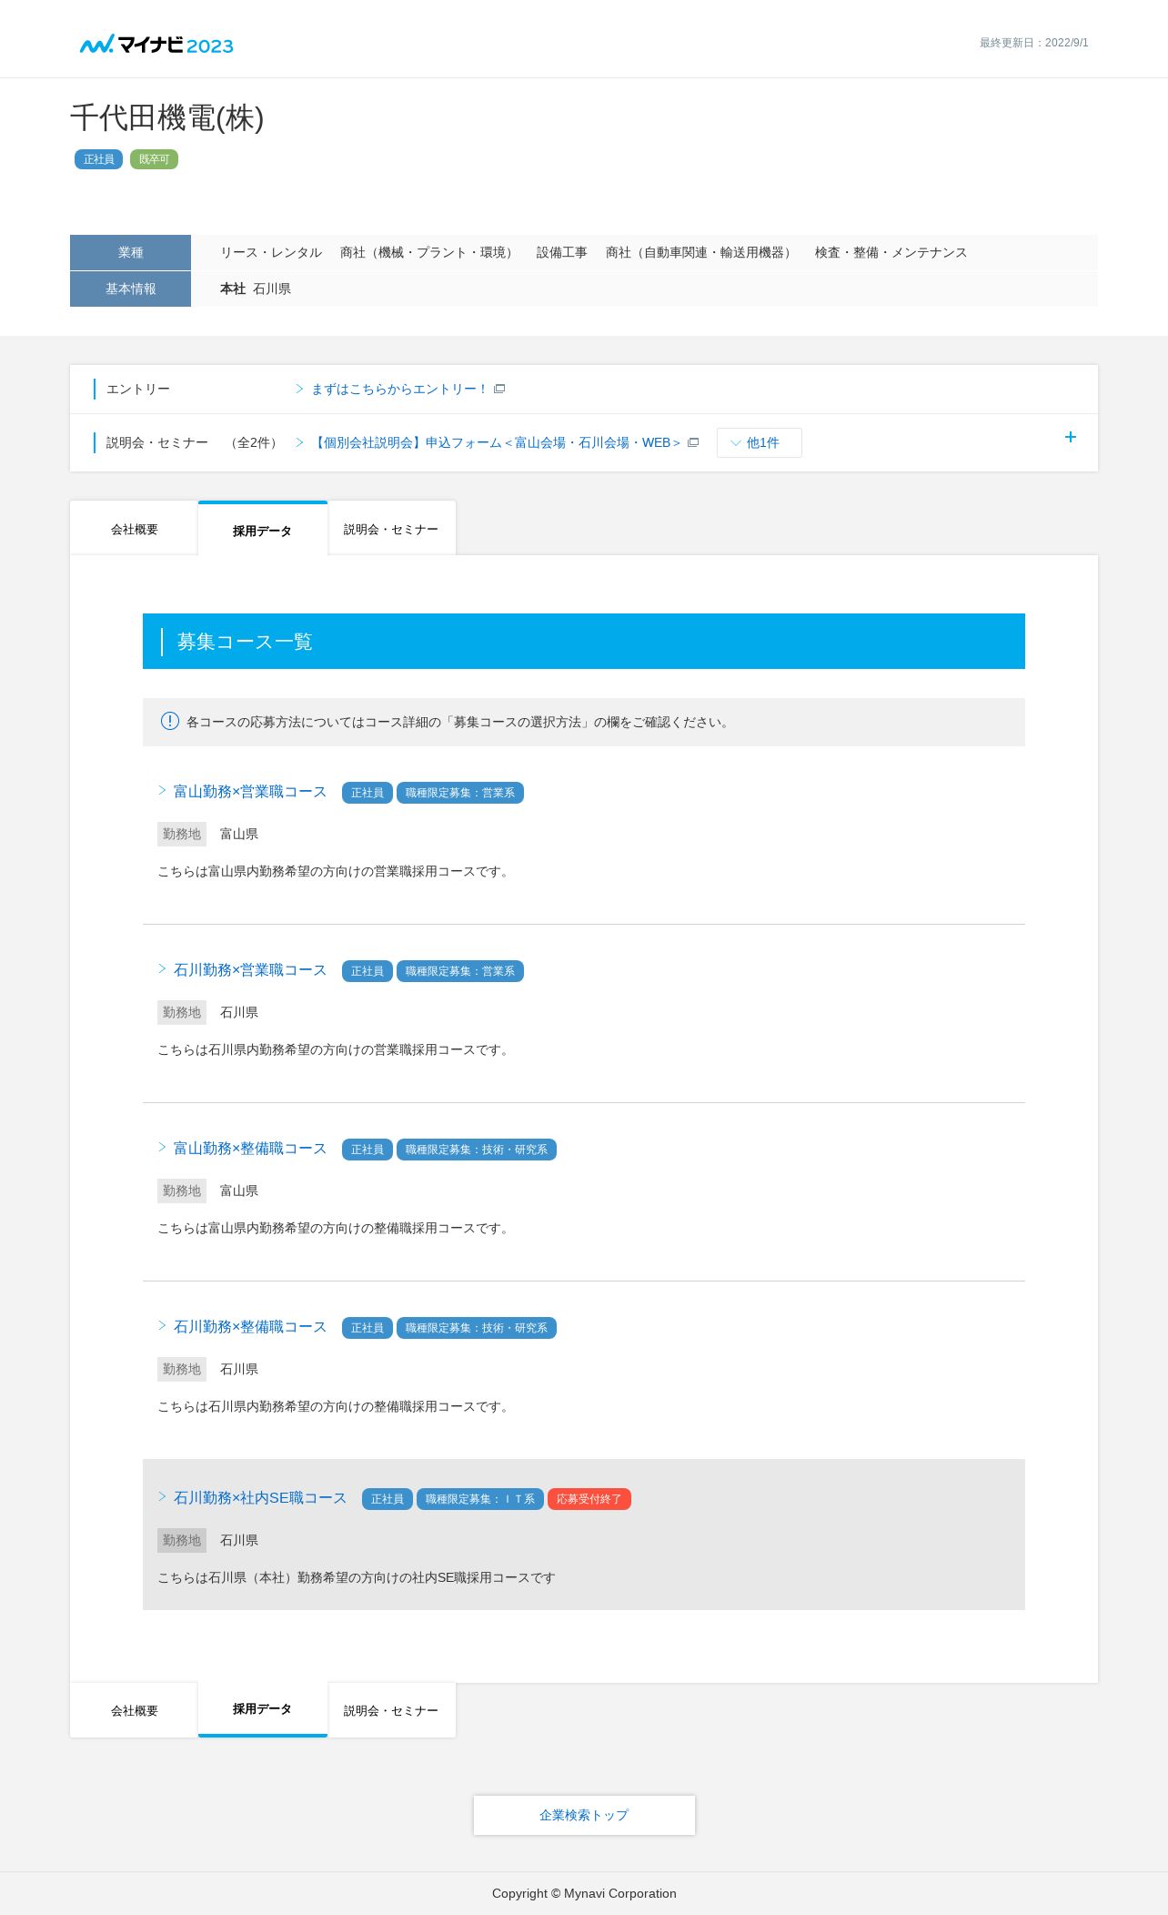Click the external-link icon after 申込フォーム link
Image resolution: width=1168 pixels, height=1915 pixels.
(x=693, y=442)
